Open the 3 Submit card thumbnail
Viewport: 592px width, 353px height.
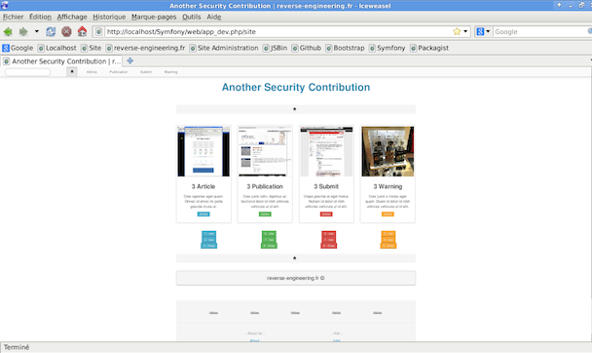coord(326,151)
